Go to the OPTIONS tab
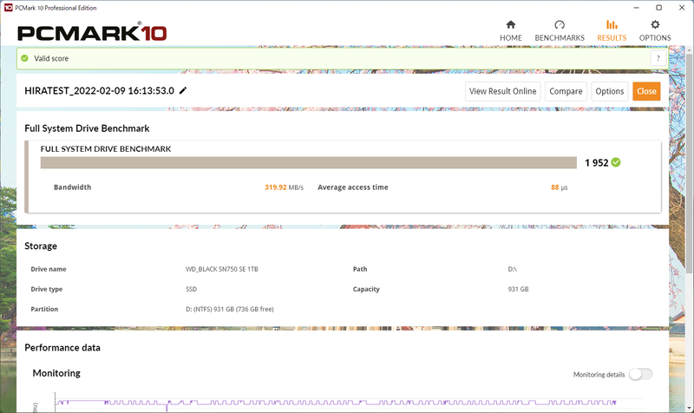 tap(655, 31)
